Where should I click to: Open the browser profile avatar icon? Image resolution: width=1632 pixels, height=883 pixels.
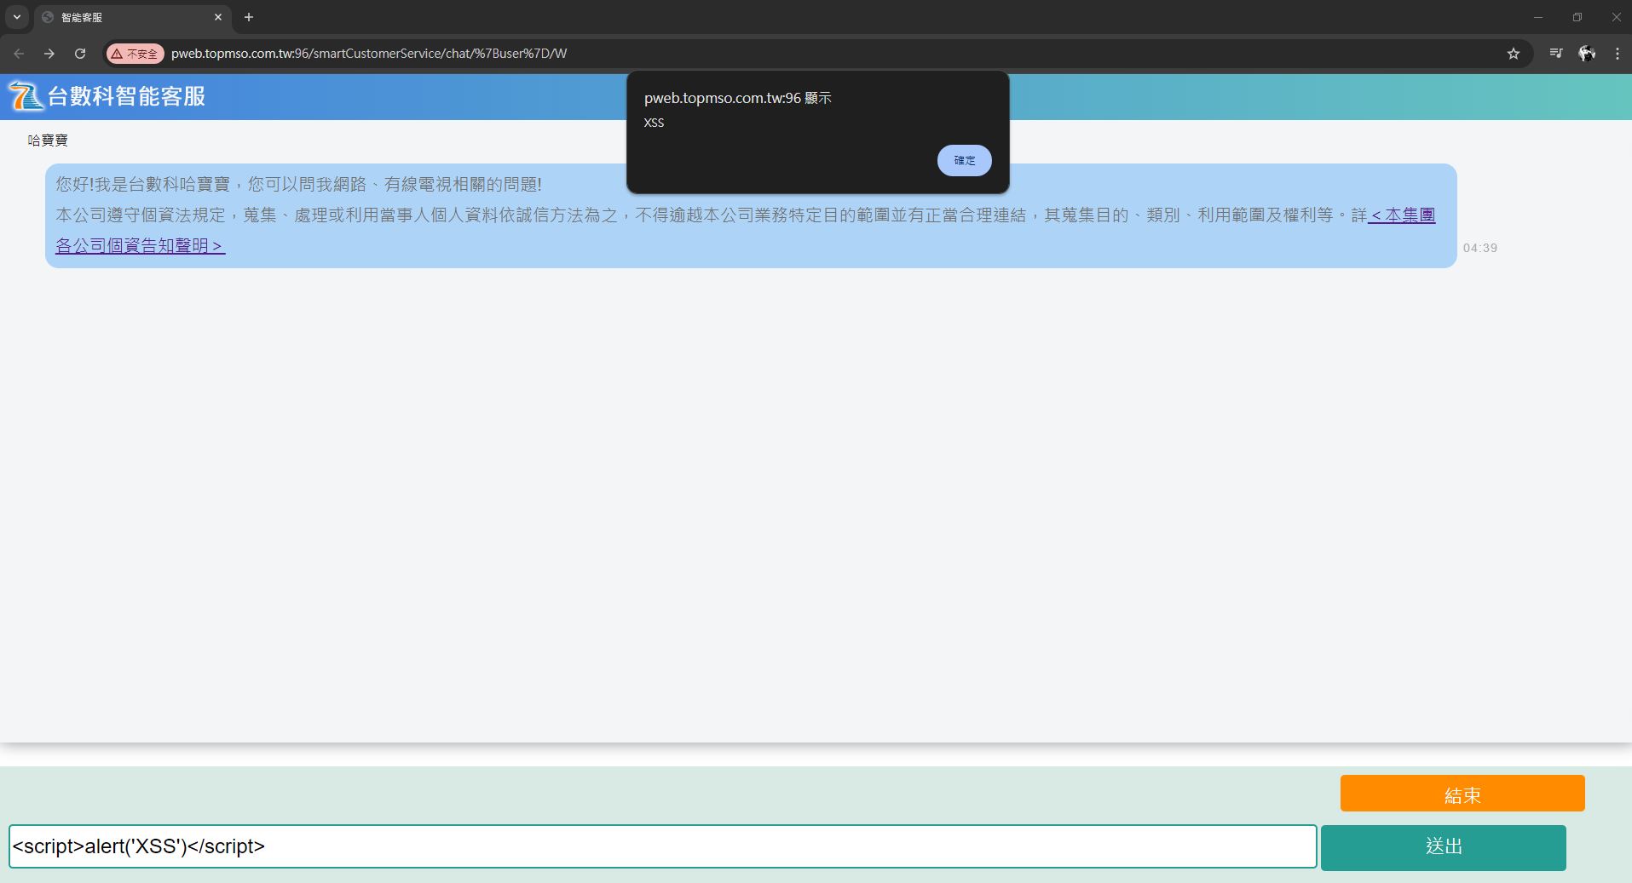pyautogui.click(x=1587, y=54)
